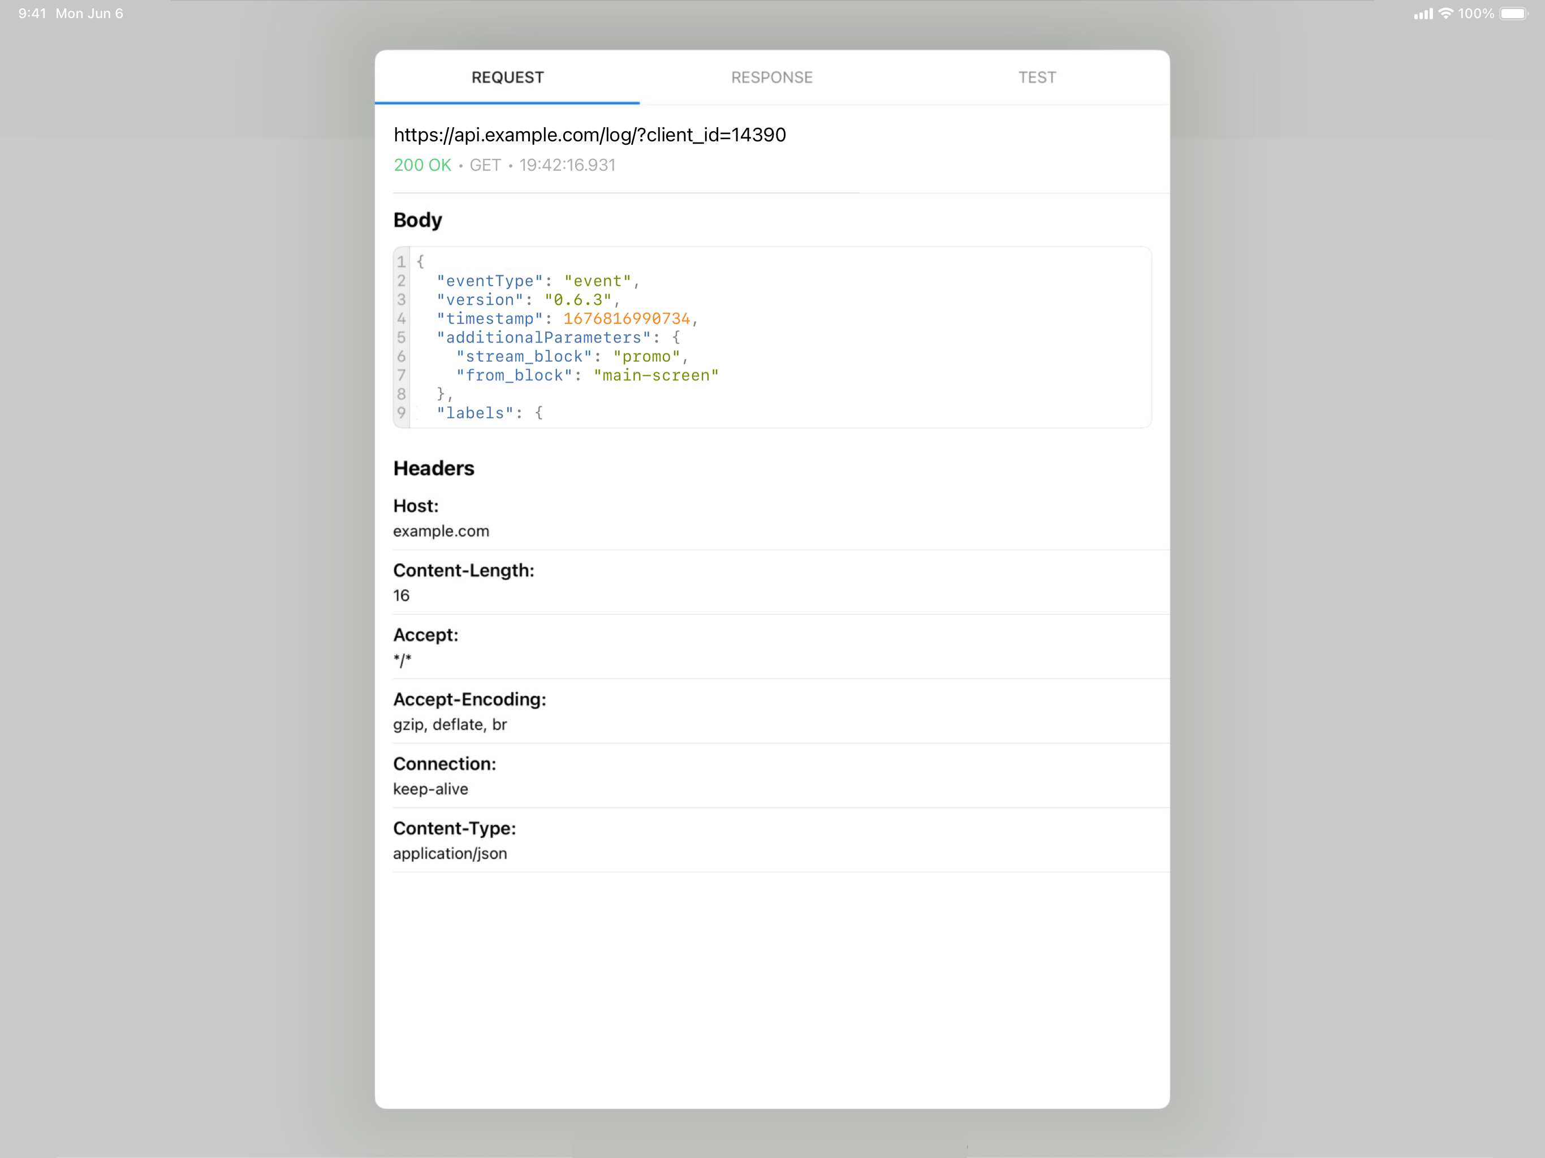Screen dimensions: 1545x1158
Task: Open the TEST tab
Action: pos(1037,77)
